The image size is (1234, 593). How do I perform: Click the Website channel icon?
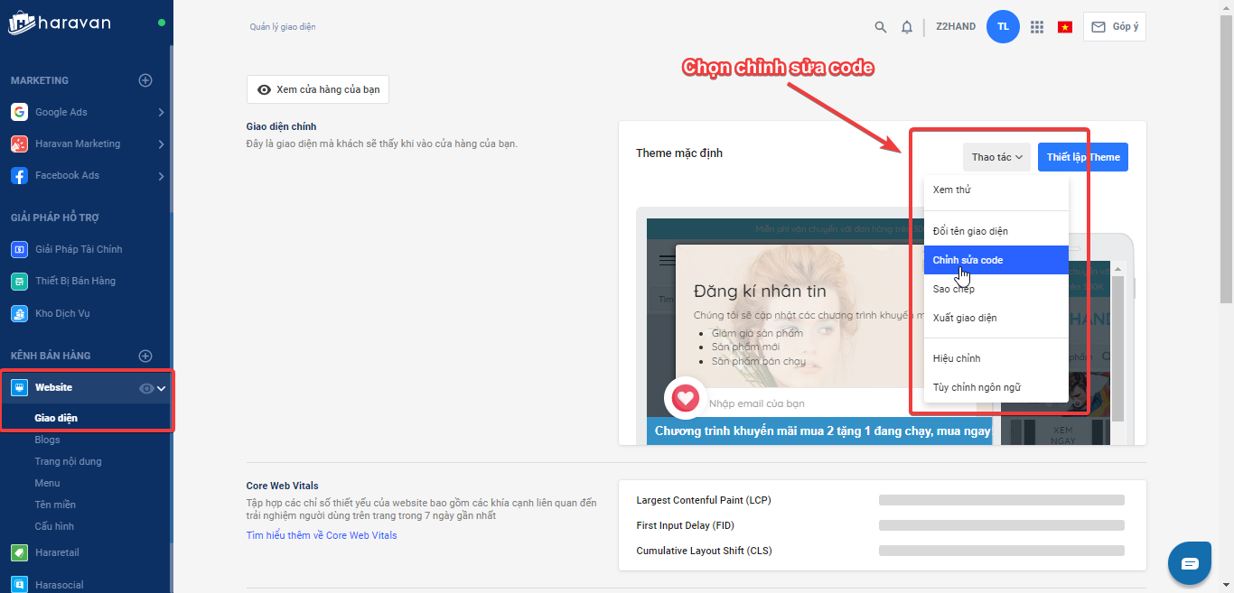point(19,387)
